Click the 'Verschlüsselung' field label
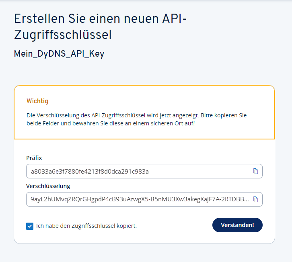The width and height of the screenshot is (292, 262). tap(48, 186)
